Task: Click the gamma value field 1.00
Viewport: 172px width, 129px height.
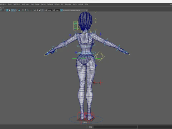Action: (x=57, y=10)
